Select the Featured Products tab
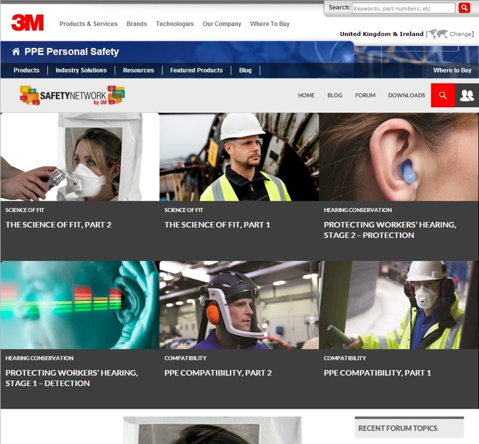The width and height of the screenshot is (479, 444). [x=197, y=70]
